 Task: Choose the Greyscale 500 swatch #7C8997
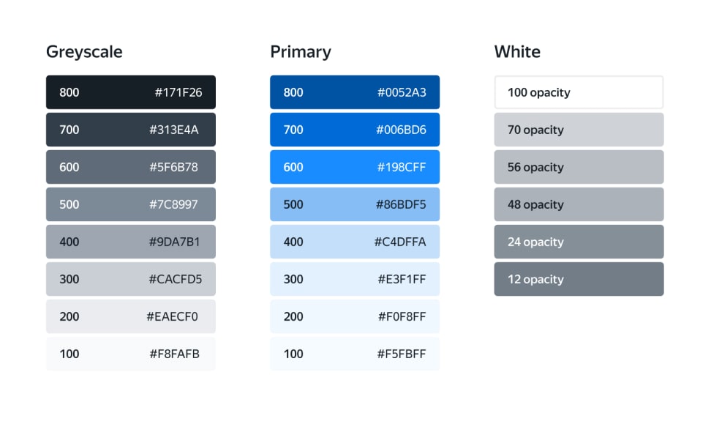coord(130,204)
